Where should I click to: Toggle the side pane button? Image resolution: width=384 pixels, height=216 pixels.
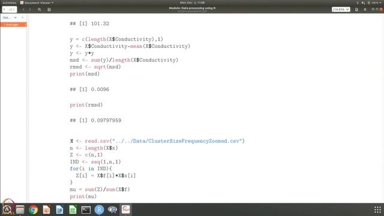pyautogui.click(x=49, y=10)
